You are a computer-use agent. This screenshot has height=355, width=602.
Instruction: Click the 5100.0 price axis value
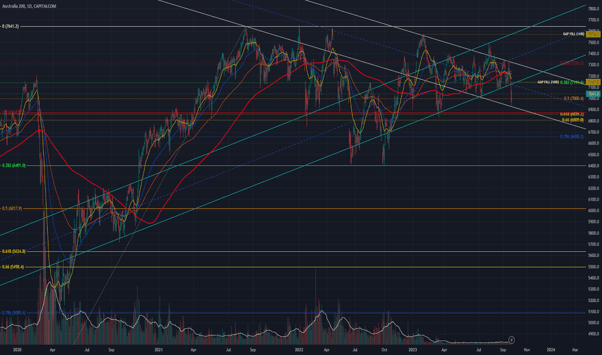click(594, 312)
